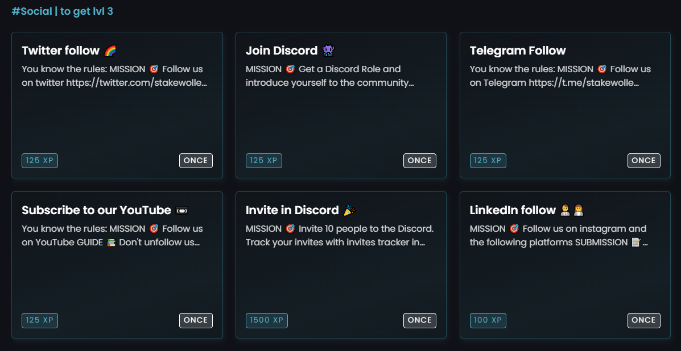681x351 pixels.
Task: Open the Invite in Discord quest card
Action: [341, 265]
